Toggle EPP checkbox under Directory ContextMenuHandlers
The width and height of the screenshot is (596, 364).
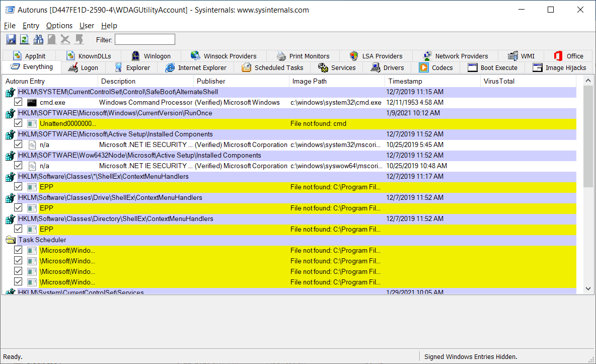click(18, 229)
